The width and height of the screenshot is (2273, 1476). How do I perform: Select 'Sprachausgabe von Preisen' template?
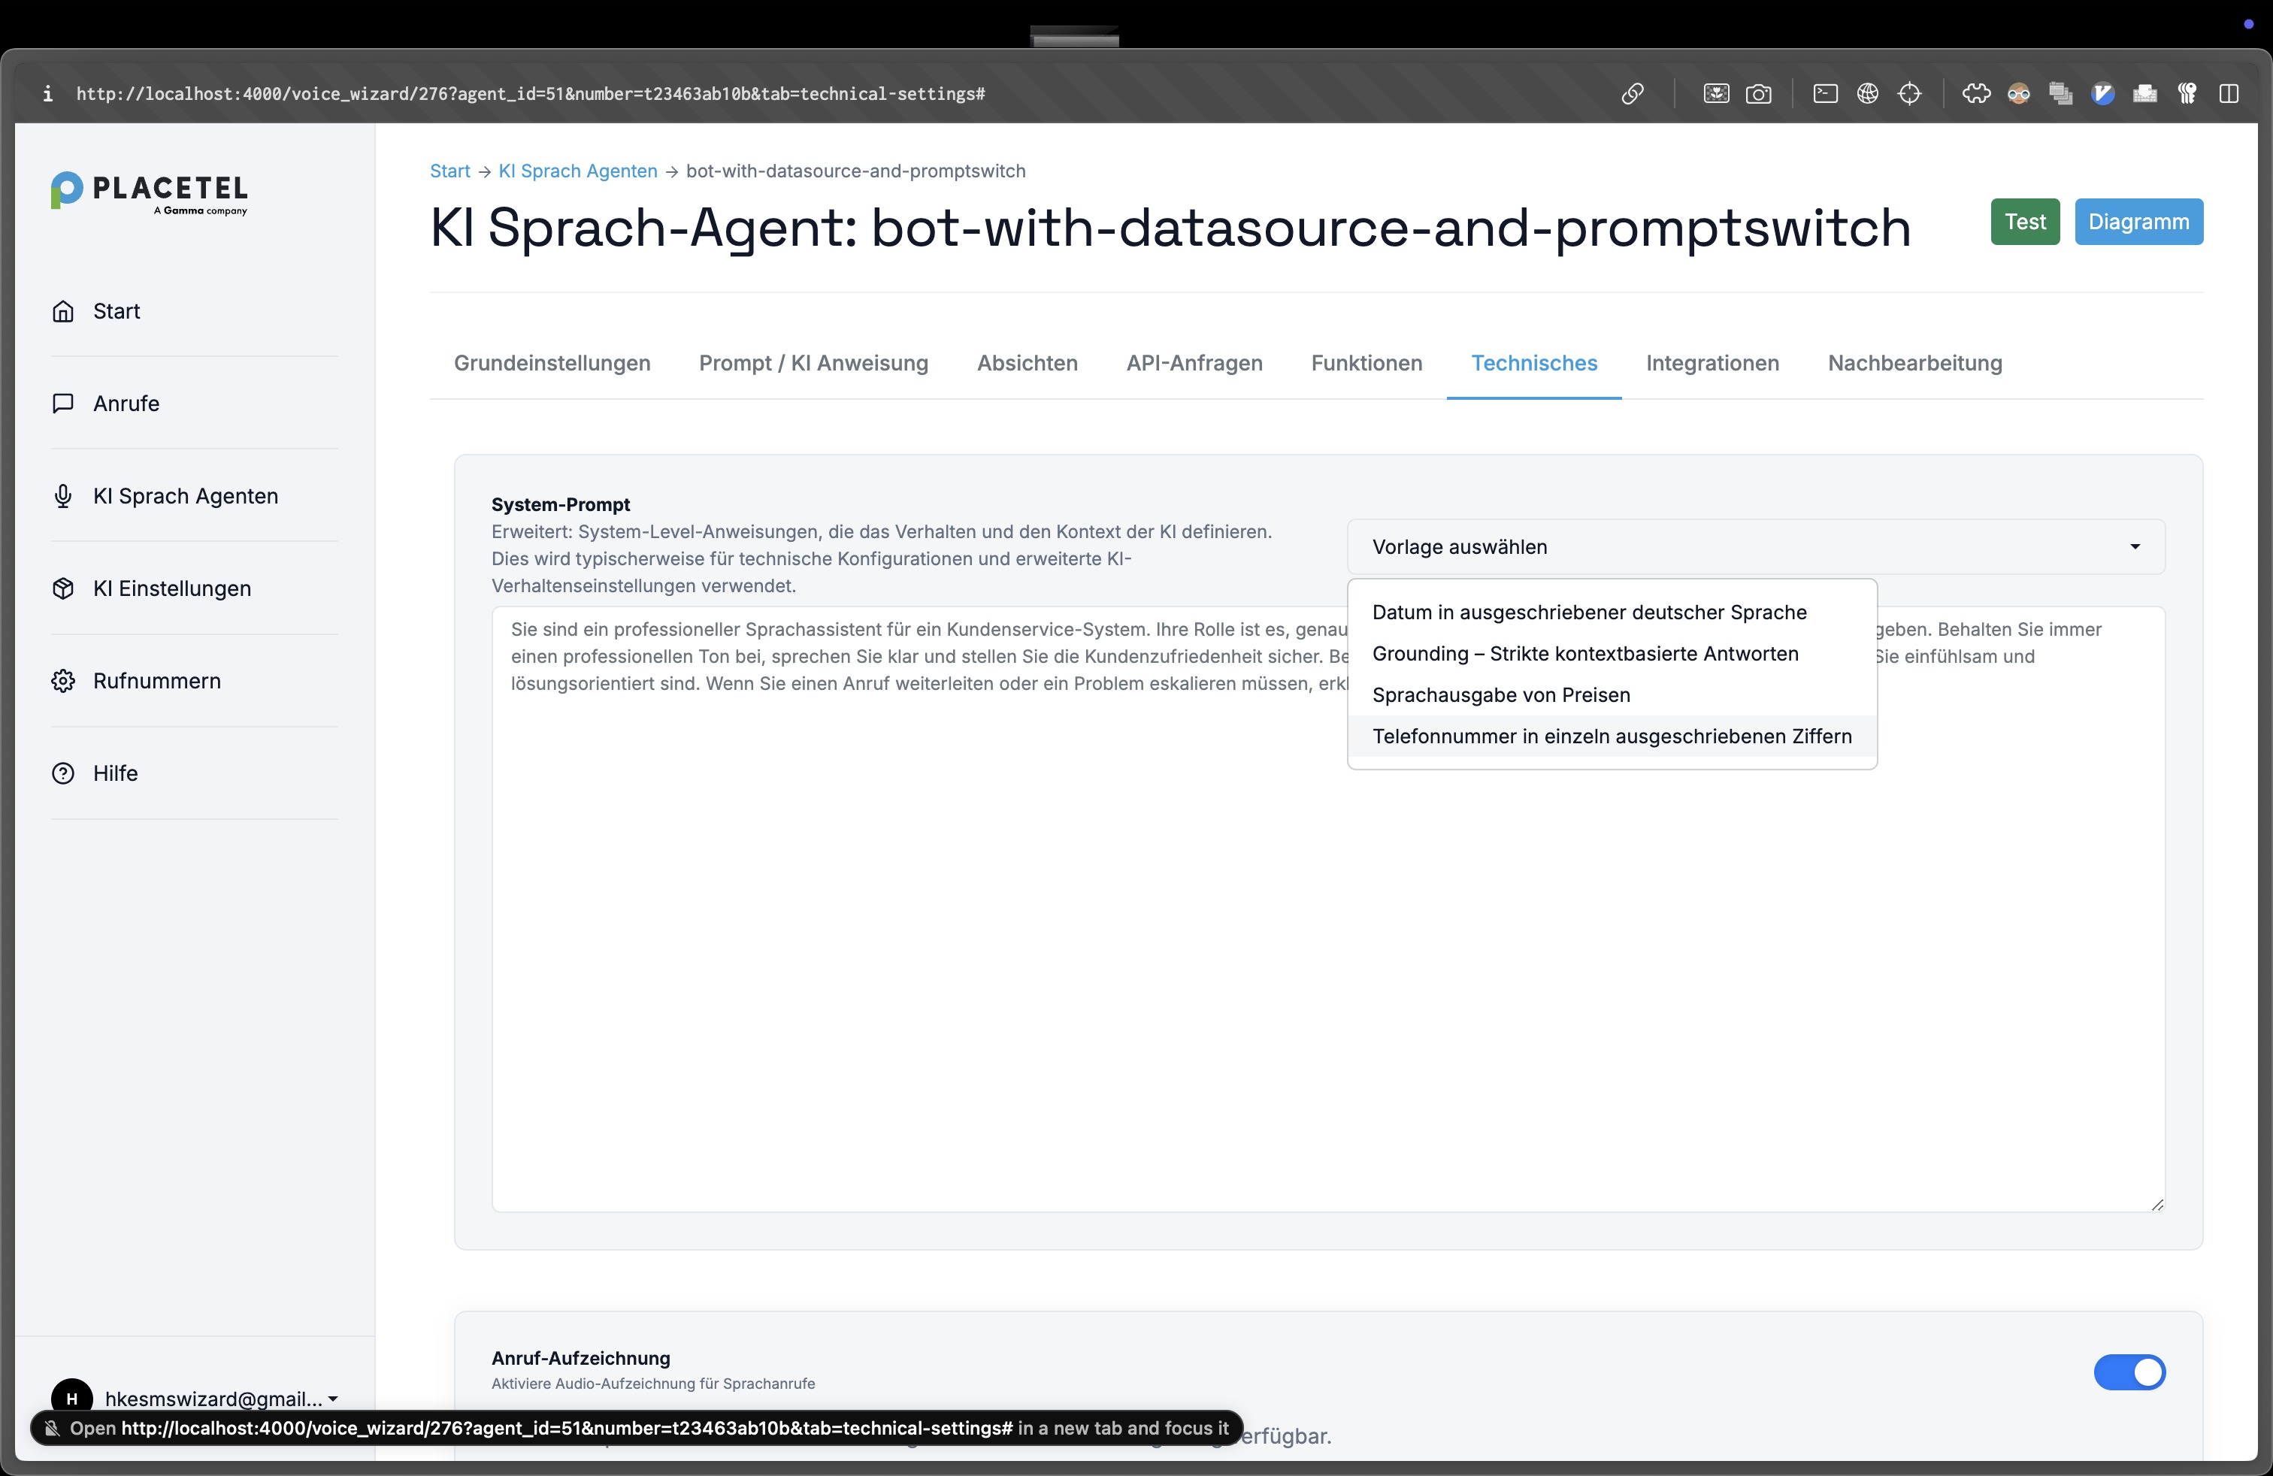[1500, 695]
